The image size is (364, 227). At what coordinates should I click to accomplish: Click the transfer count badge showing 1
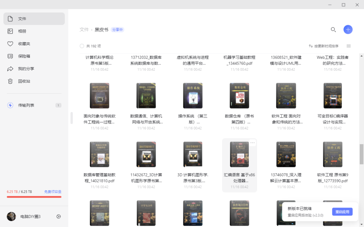[58, 105]
